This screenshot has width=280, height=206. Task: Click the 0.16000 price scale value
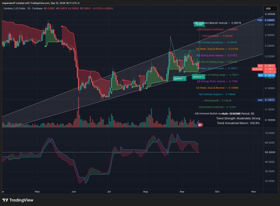(x=270, y=88)
